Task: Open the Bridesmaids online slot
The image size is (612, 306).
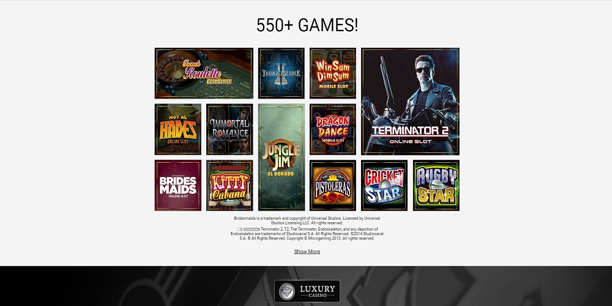Action: coord(178,185)
